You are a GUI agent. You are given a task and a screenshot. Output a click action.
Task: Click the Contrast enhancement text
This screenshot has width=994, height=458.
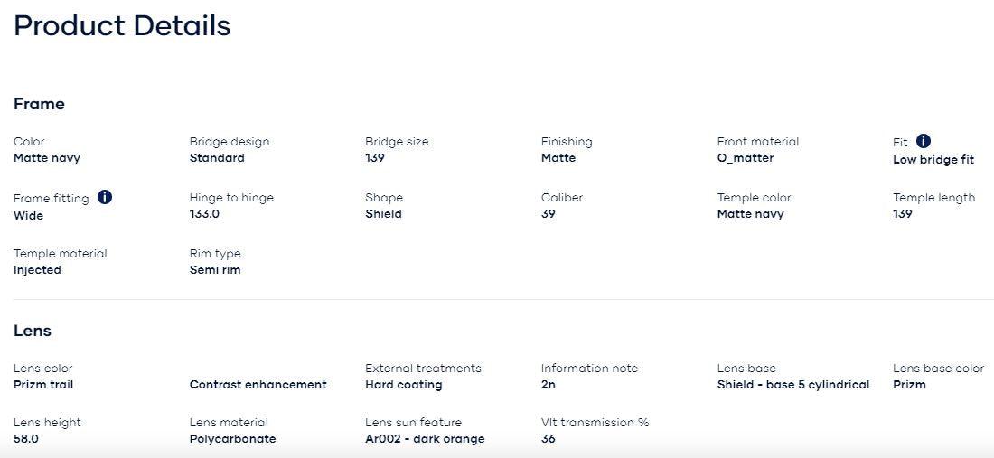point(258,385)
